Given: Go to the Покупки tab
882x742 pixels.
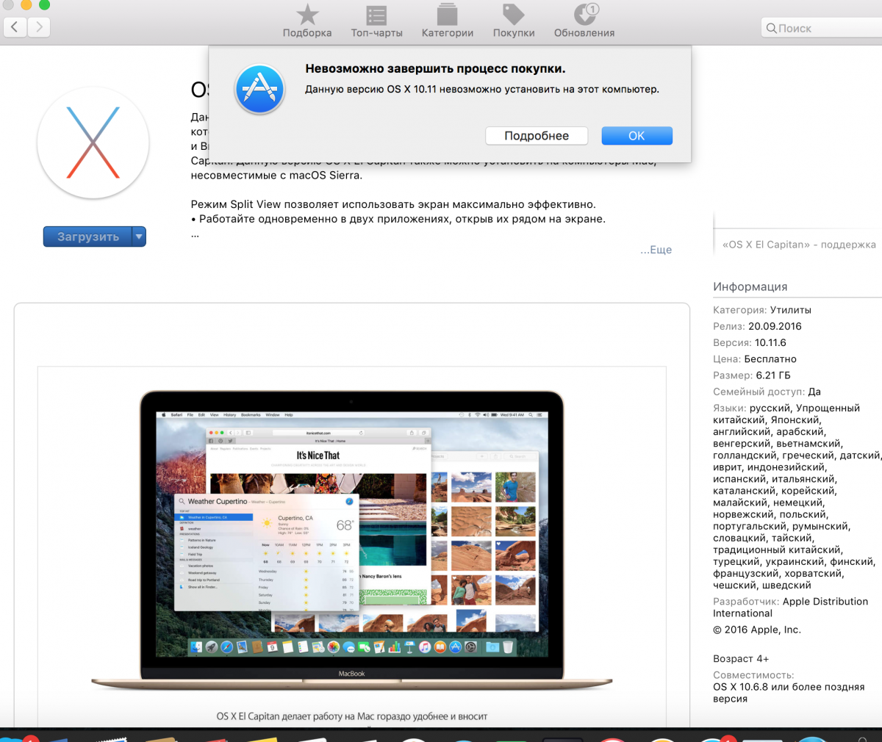Looking at the screenshot, I should [514, 21].
